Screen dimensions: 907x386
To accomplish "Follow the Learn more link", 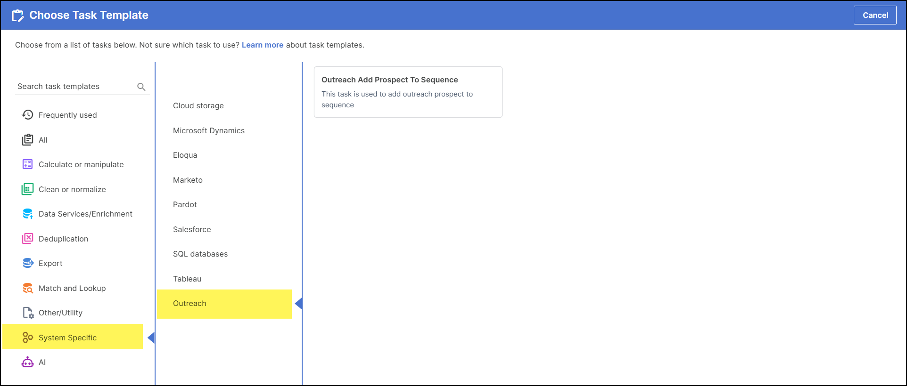I will tap(263, 45).
